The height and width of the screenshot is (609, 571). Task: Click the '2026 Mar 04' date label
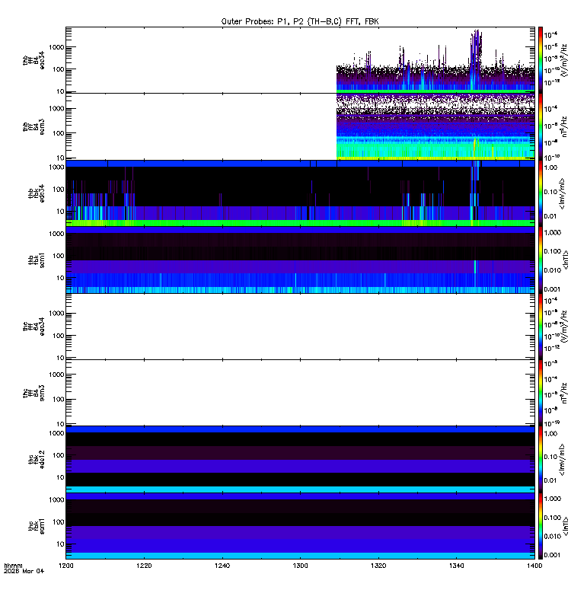tap(24, 571)
